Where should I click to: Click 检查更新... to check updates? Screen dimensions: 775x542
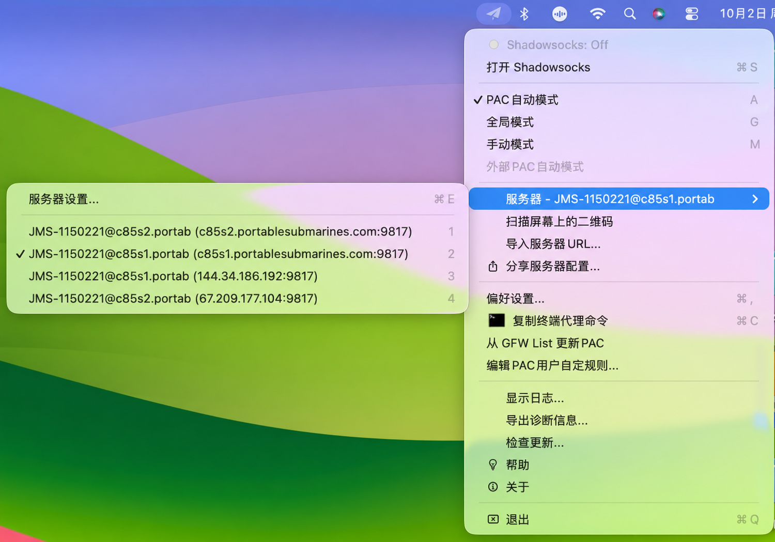(619, 442)
